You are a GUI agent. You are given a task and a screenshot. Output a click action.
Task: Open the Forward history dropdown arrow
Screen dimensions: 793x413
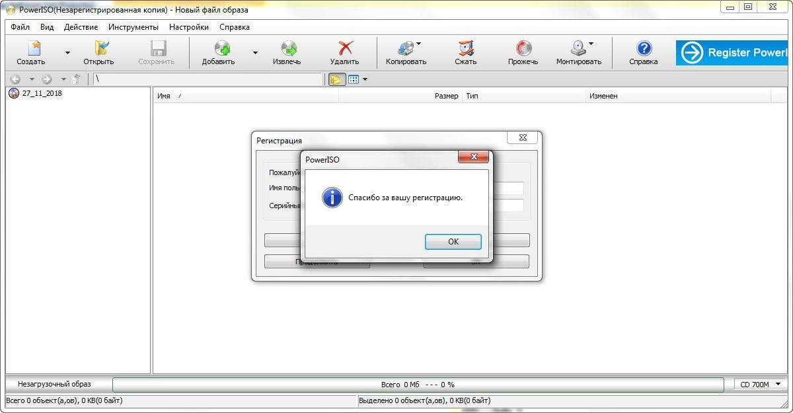point(63,79)
